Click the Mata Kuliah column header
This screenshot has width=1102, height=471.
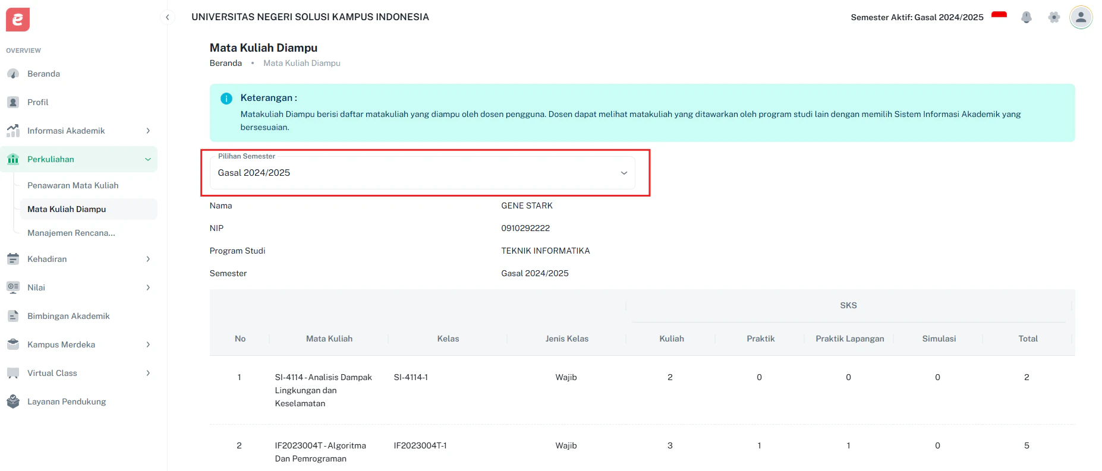click(x=329, y=339)
